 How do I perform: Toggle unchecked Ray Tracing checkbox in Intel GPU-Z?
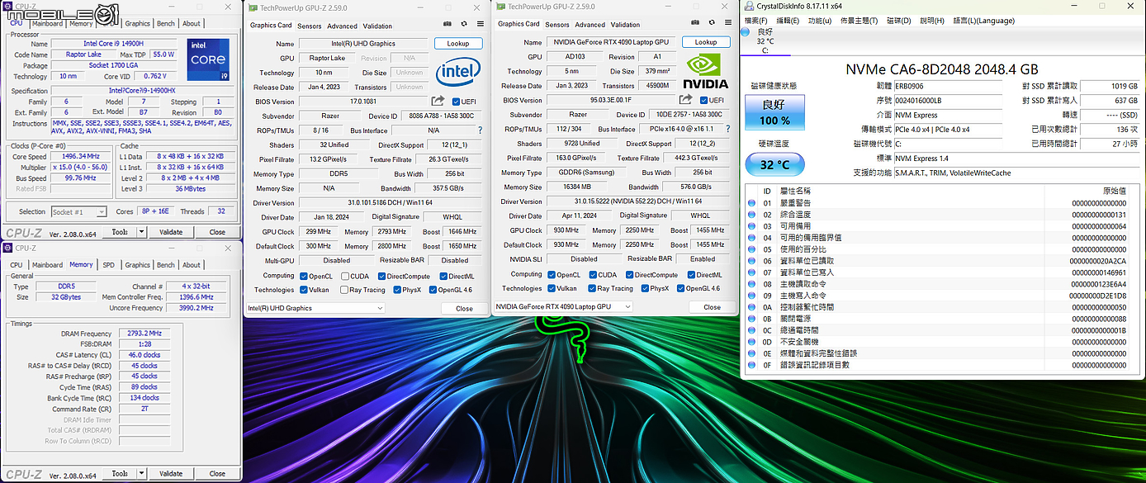coord(343,290)
